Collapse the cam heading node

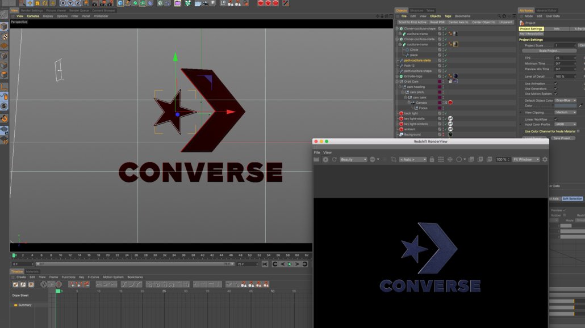[x=400, y=87]
